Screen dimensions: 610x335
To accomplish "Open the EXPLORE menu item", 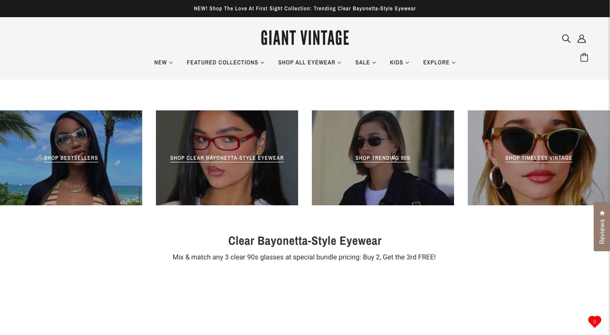I will 436,63.
